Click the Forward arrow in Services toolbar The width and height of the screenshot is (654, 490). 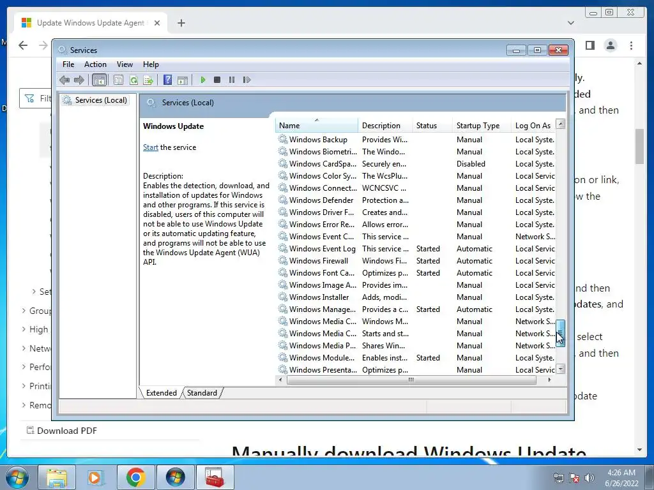pyautogui.click(x=79, y=80)
